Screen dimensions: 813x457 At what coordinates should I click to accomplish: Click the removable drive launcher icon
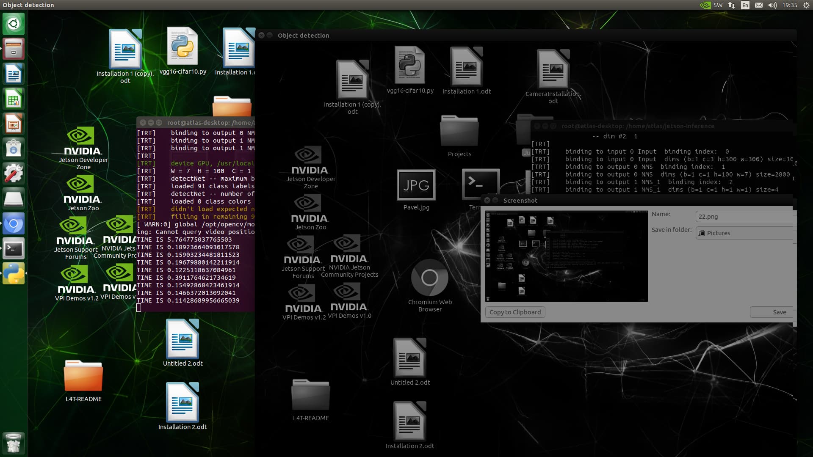click(14, 198)
